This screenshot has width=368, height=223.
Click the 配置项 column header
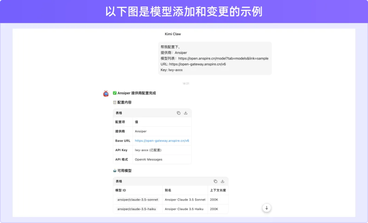[x=120, y=122]
